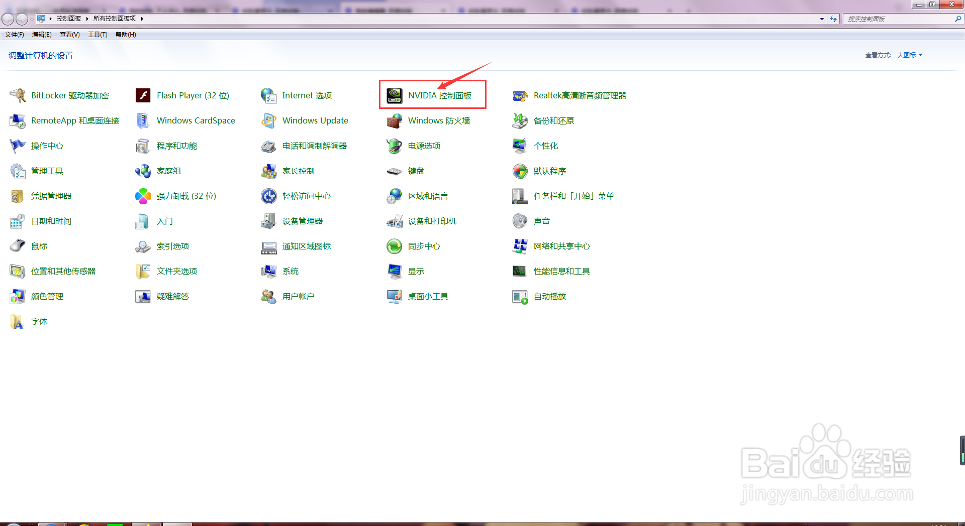Open the 家长控制 icon
Screen dimensions: 965x526
269,171
